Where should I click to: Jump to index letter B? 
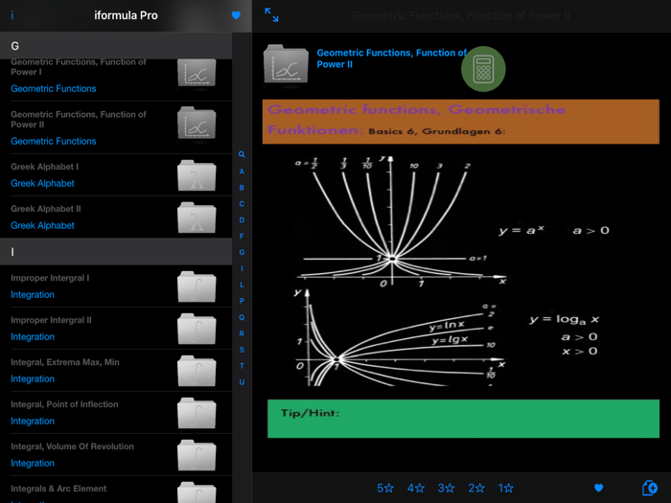point(242,188)
